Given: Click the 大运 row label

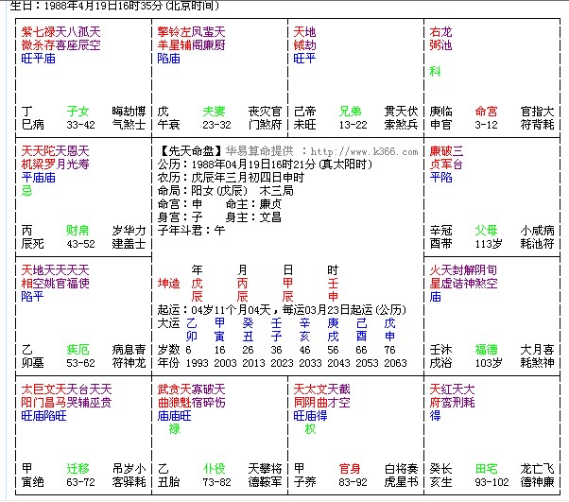Looking at the screenshot, I should click(169, 323).
